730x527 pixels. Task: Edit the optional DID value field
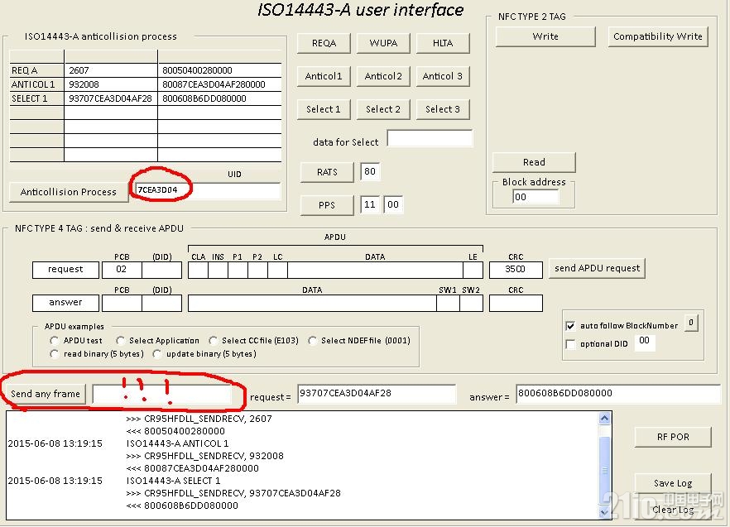click(645, 342)
